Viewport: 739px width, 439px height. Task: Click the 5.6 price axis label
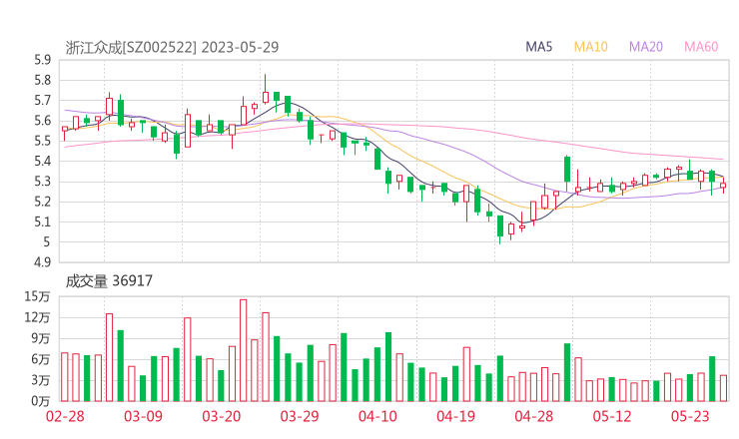point(42,121)
